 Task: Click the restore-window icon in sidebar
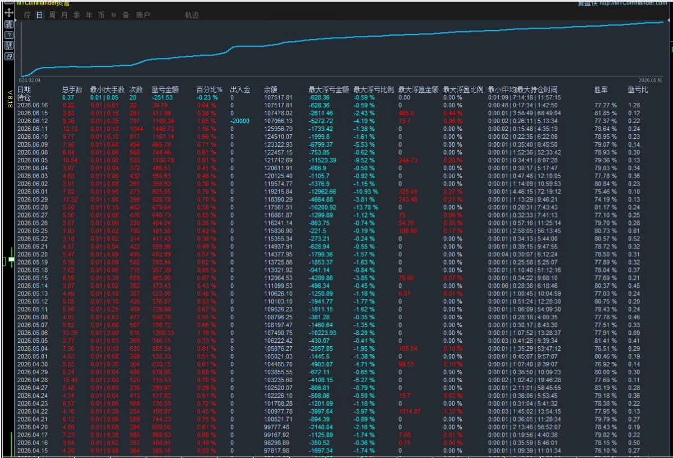[x=8, y=56]
